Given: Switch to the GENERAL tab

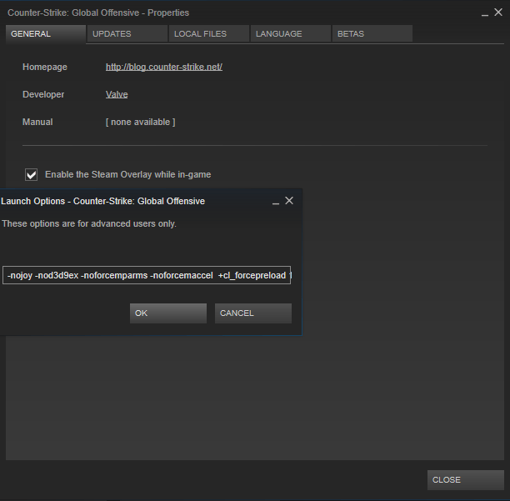Looking at the screenshot, I should point(46,34).
